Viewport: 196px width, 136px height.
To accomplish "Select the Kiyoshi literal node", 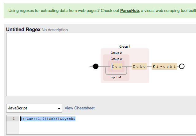I will 164,66.
